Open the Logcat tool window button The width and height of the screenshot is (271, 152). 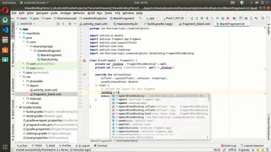pos(83,146)
